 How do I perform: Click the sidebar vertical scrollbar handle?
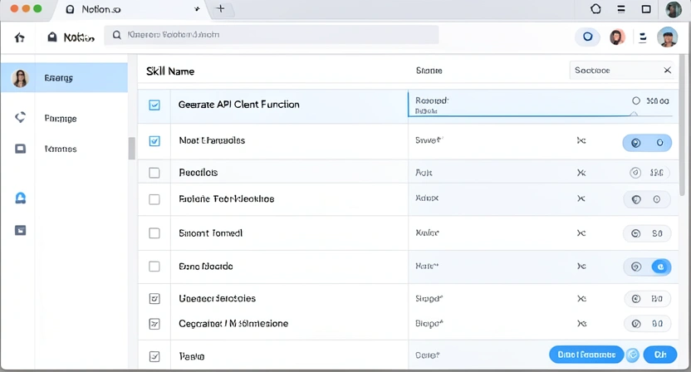click(131, 148)
